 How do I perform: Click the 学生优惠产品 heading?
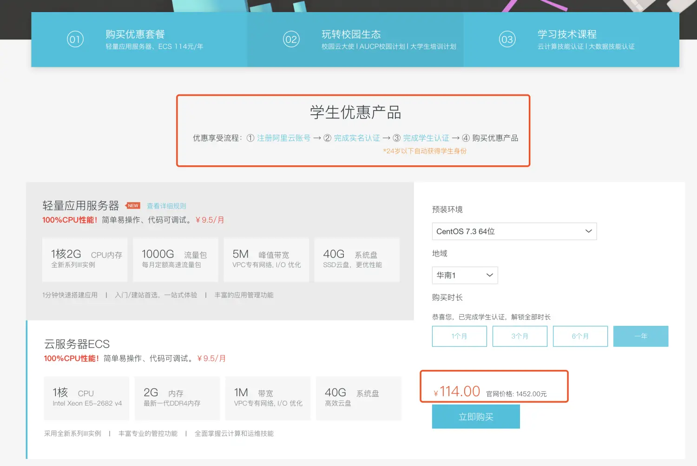(x=355, y=112)
